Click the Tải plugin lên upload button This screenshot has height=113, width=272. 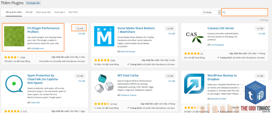33,3
